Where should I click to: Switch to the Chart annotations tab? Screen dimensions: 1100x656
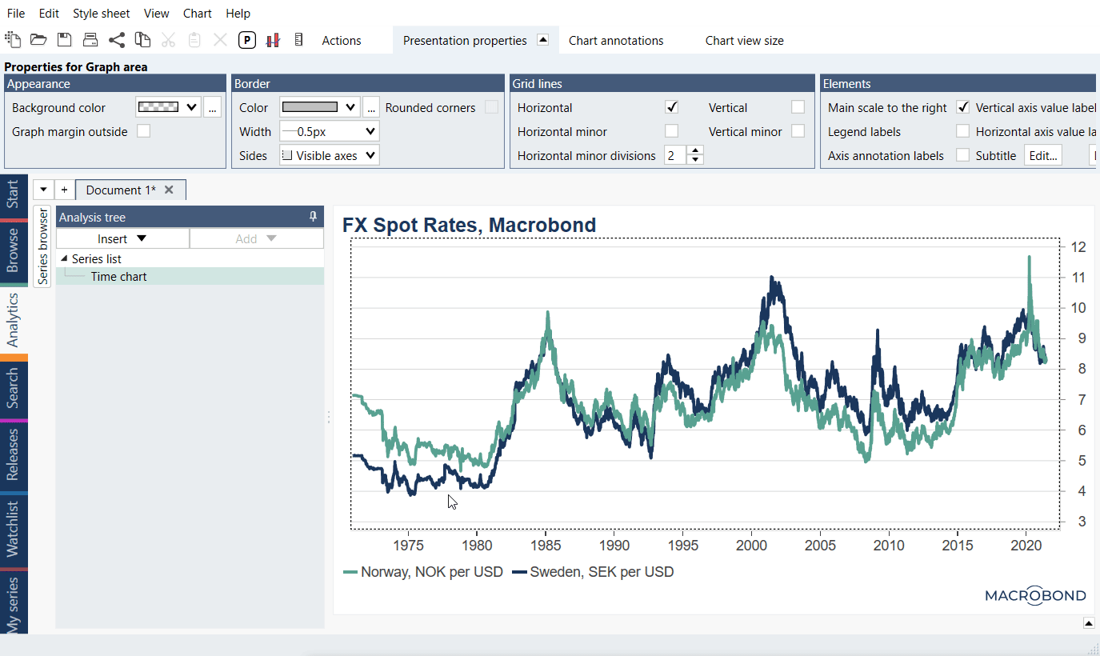616,40
